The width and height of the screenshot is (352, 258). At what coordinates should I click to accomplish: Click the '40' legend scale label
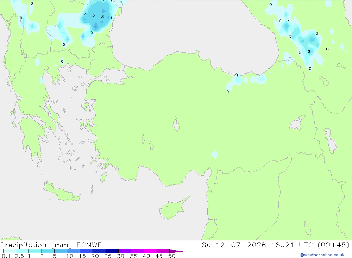(146, 256)
